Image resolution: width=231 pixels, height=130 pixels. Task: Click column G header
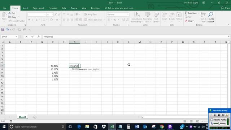(75, 42)
